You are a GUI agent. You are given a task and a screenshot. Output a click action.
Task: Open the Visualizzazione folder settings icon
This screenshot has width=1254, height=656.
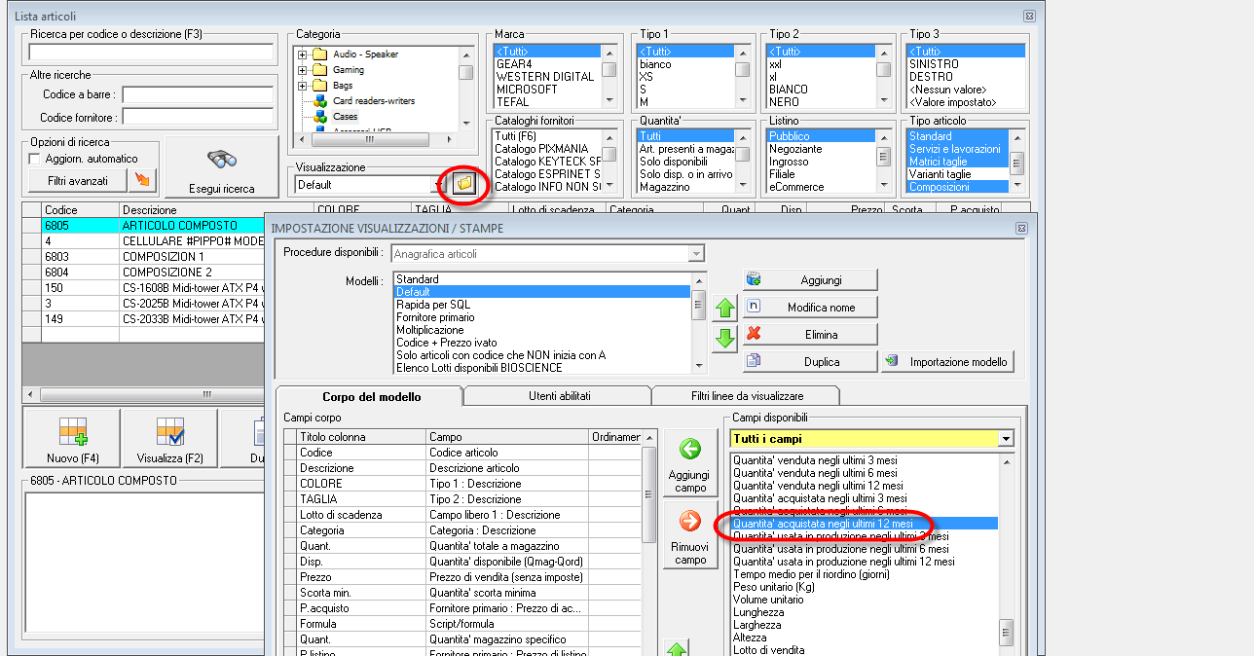464,183
